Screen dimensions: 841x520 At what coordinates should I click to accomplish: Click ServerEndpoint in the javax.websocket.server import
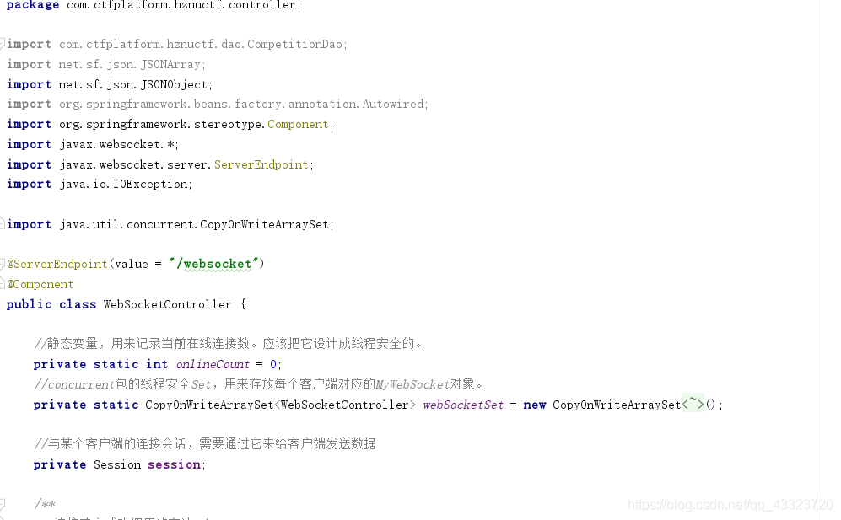[x=261, y=164]
